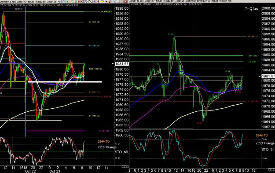Image resolution: width=275 pixels, height=173 pixels.
Task: Select the magenta horizontal line near 1962.00
Action: click(x=55, y=131)
